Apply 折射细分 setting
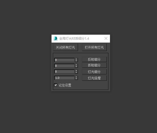The height and width of the screenshot is (133, 157). [x=94, y=65]
